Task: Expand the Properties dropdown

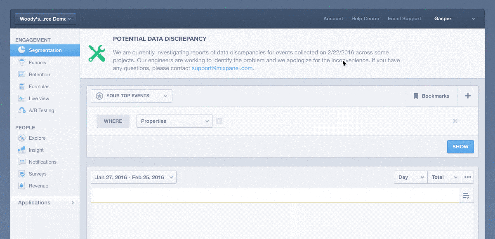Action: pyautogui.click(x=174, y=121)
